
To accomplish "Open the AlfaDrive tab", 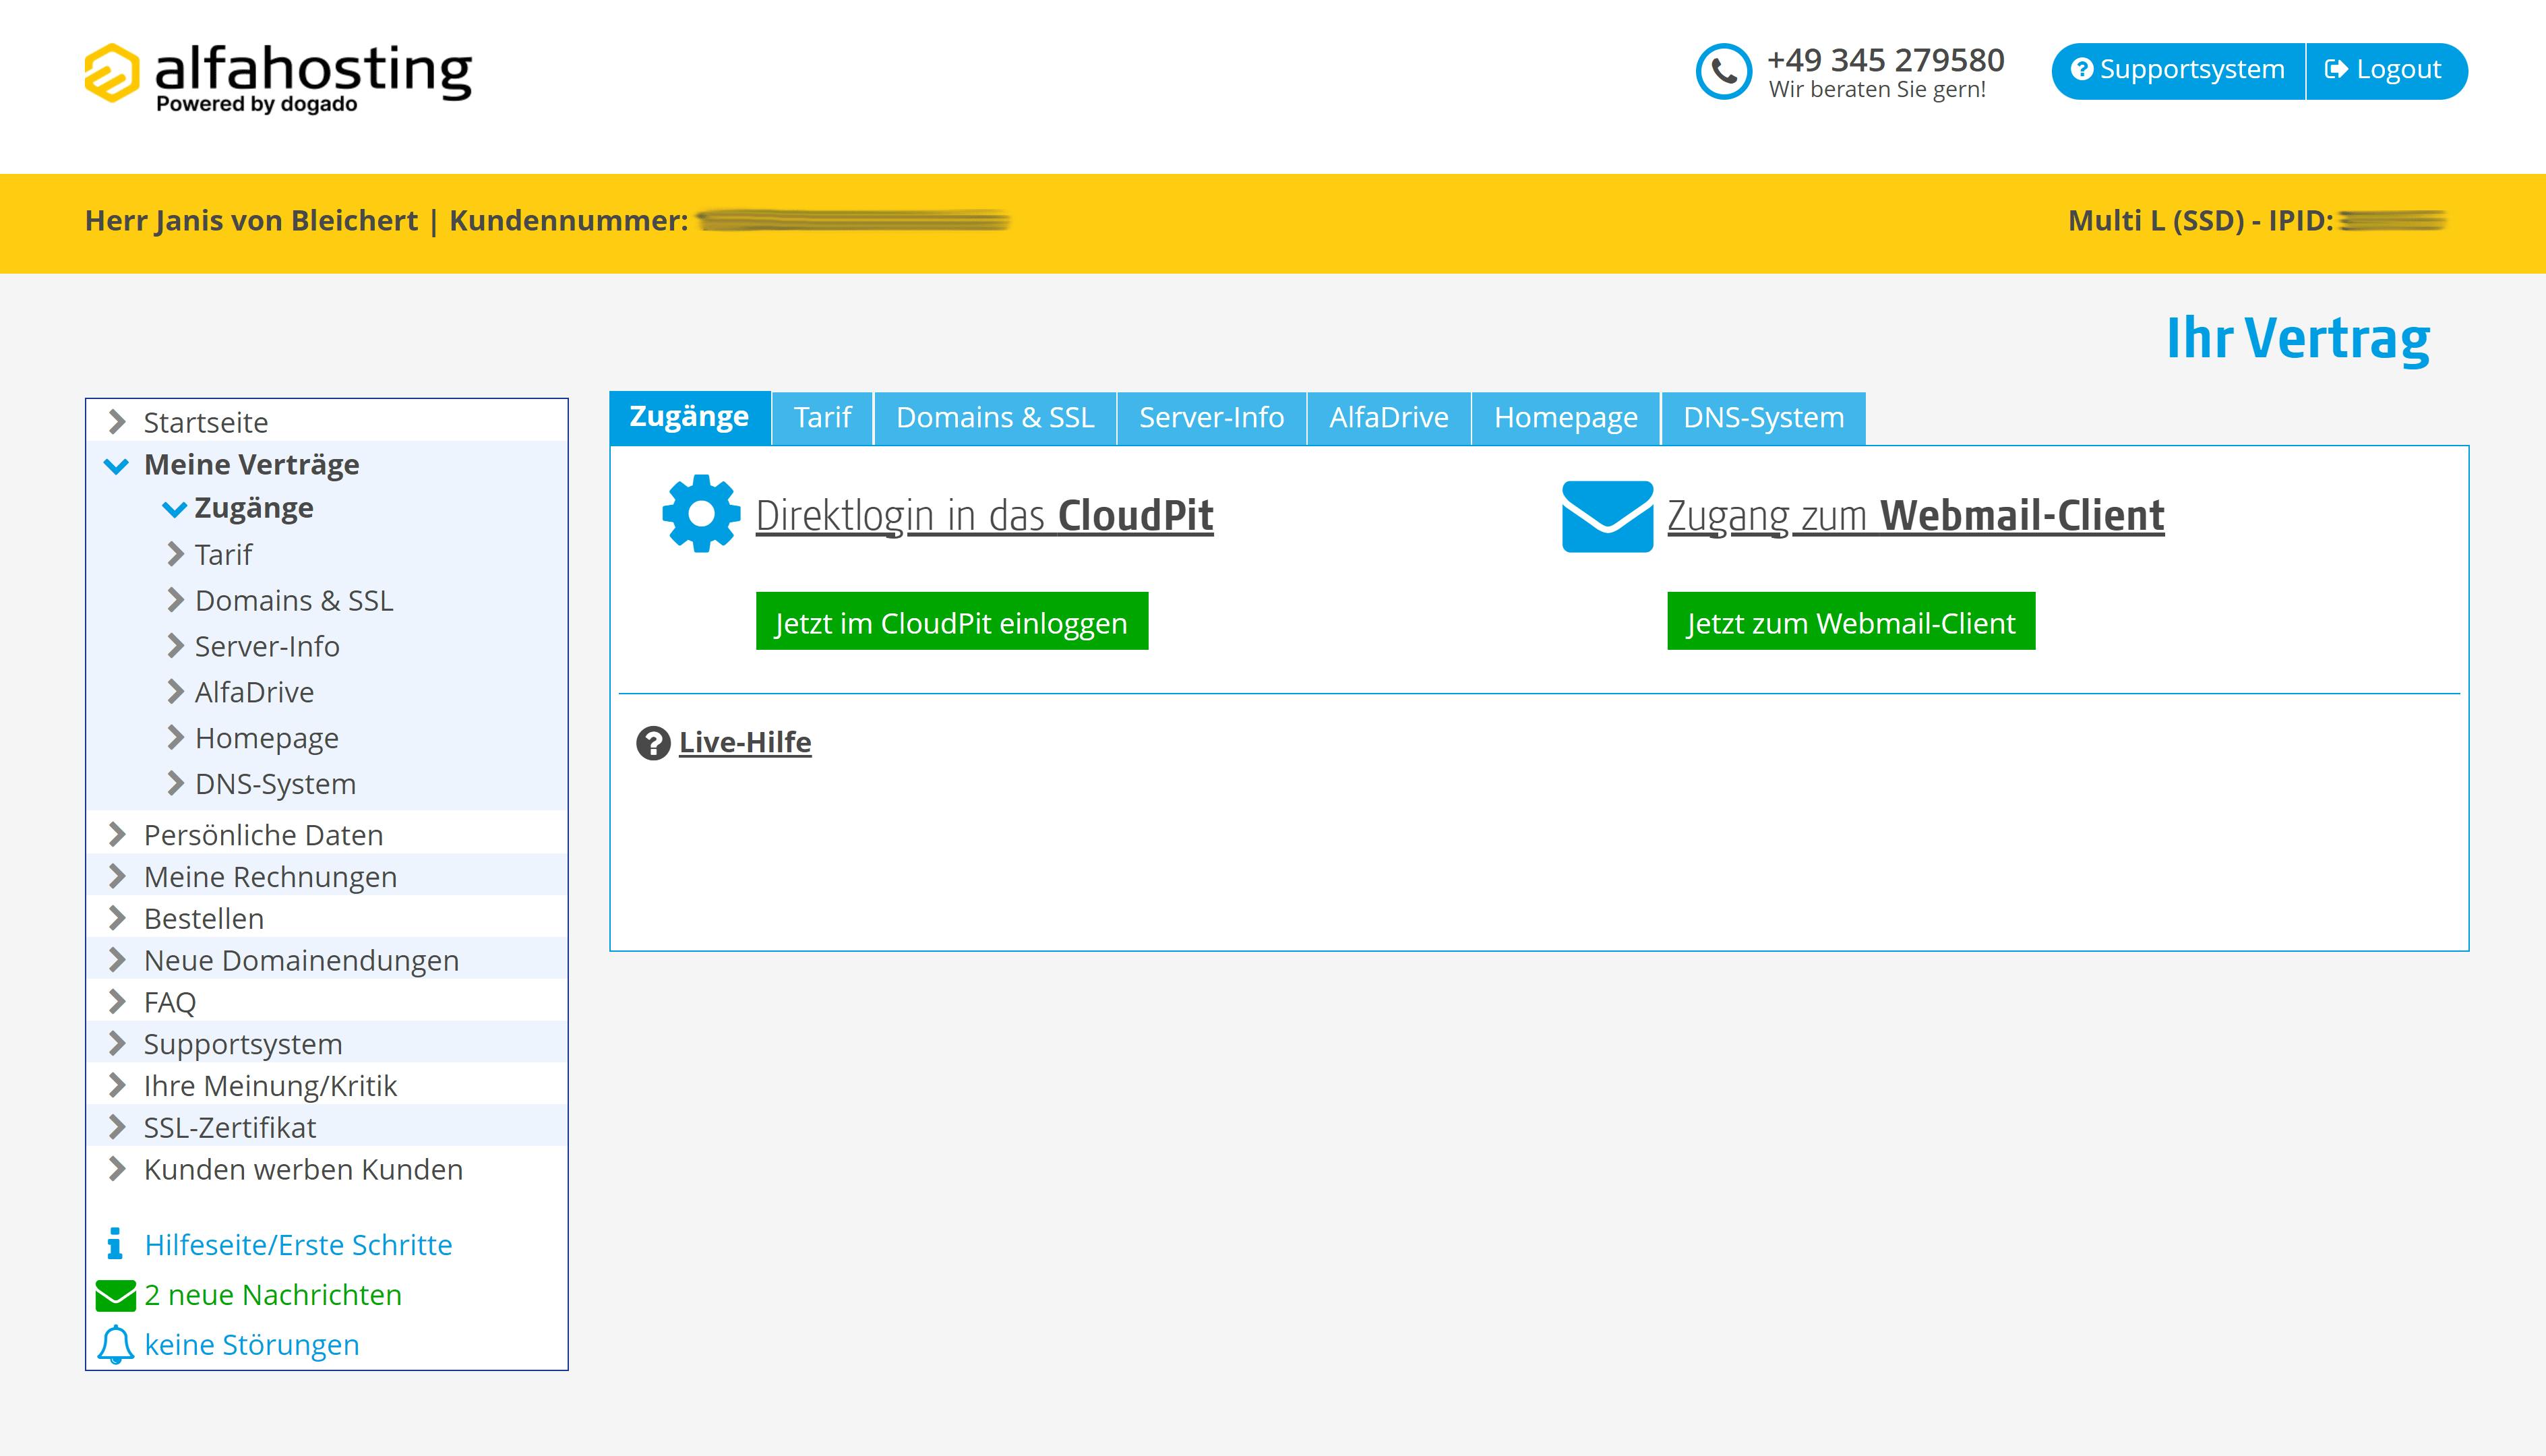I will pyautogui.click(x=1388, y=418).
